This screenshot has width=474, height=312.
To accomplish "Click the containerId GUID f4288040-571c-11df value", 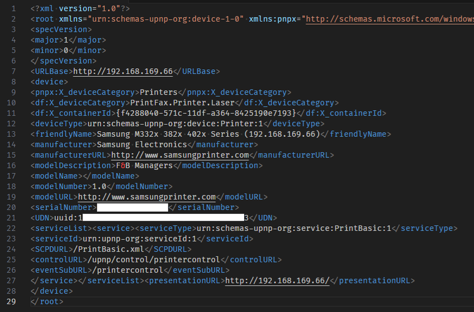I will pyautogui.click(x=206, y=113).
